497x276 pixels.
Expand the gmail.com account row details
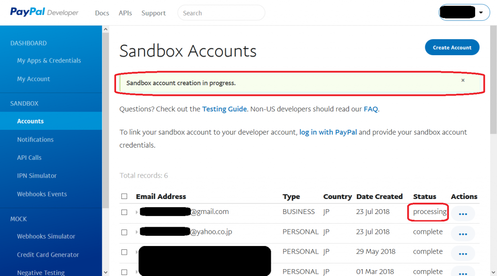point(136,212)
